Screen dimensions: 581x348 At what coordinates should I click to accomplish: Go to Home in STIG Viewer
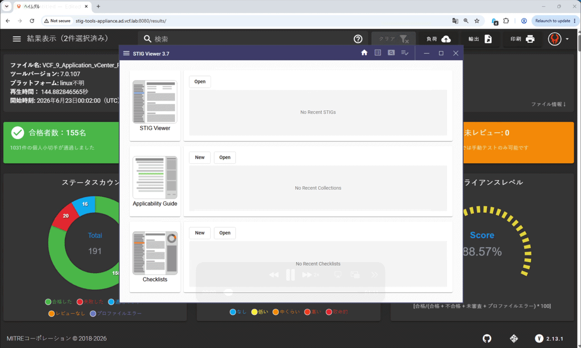pyautogui.click(x=364, y=53)
